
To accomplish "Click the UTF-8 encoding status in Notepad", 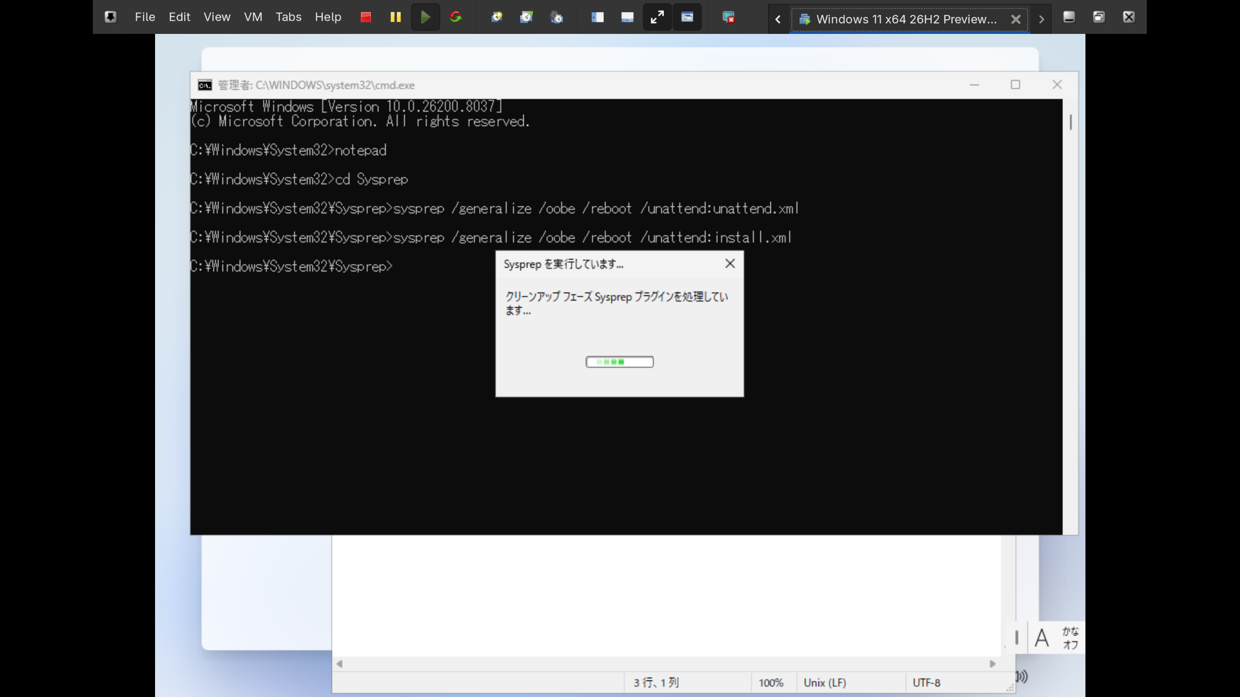I will point(926,682).
